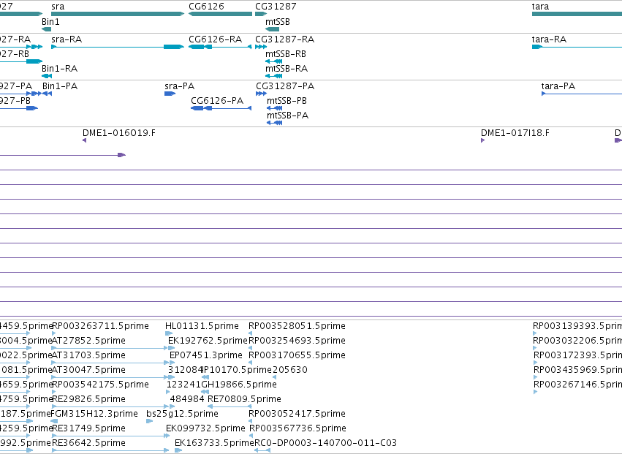Select EST RP003528051.5prime
Image resolution: width=622 pixels, height=454 pixels.
(297, 326)
